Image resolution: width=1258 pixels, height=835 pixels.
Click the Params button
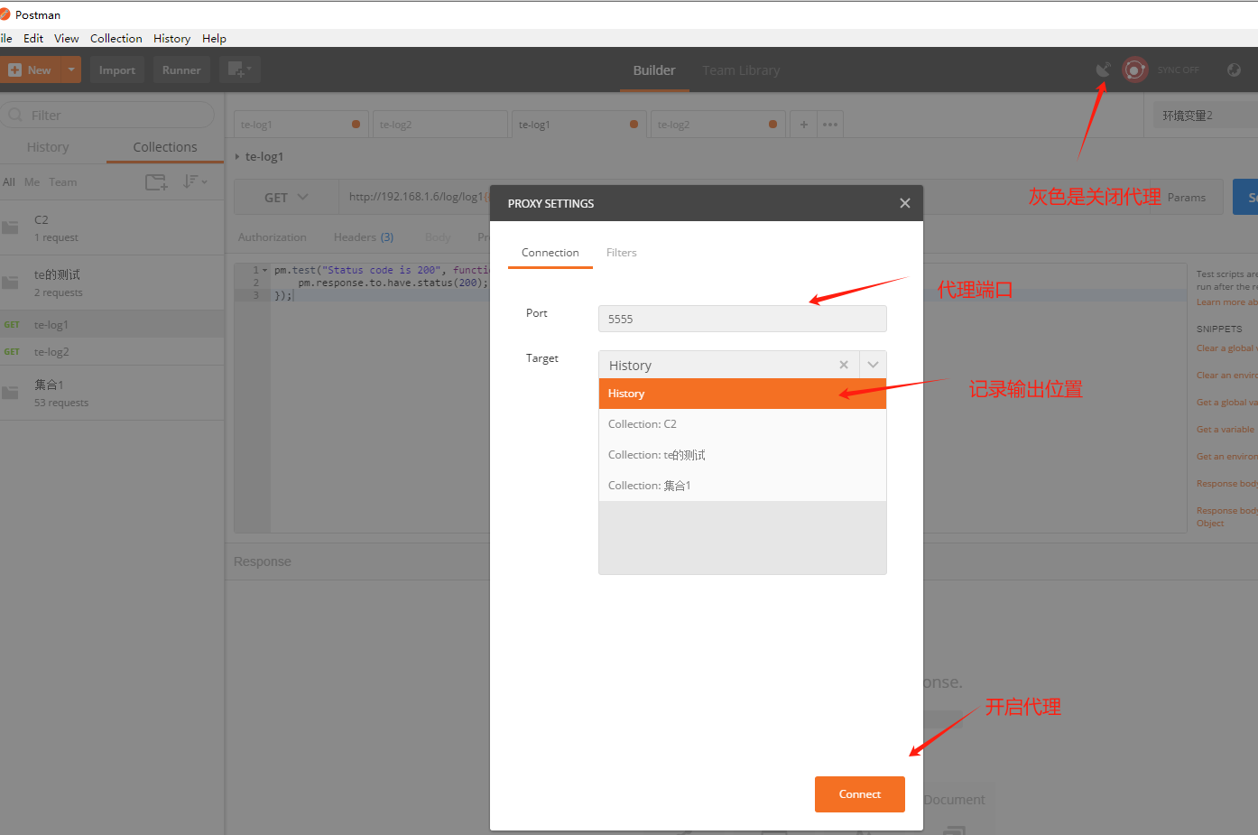pyautogui.click(x=1187, y=197)
